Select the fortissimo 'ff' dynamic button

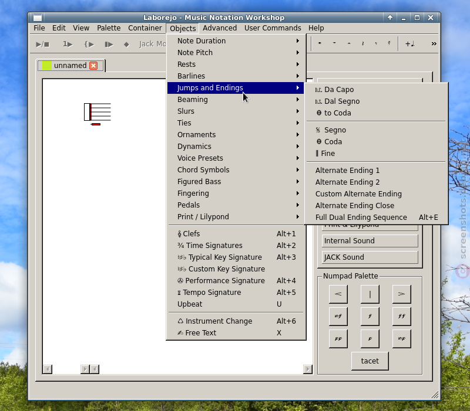pos(402,316)
